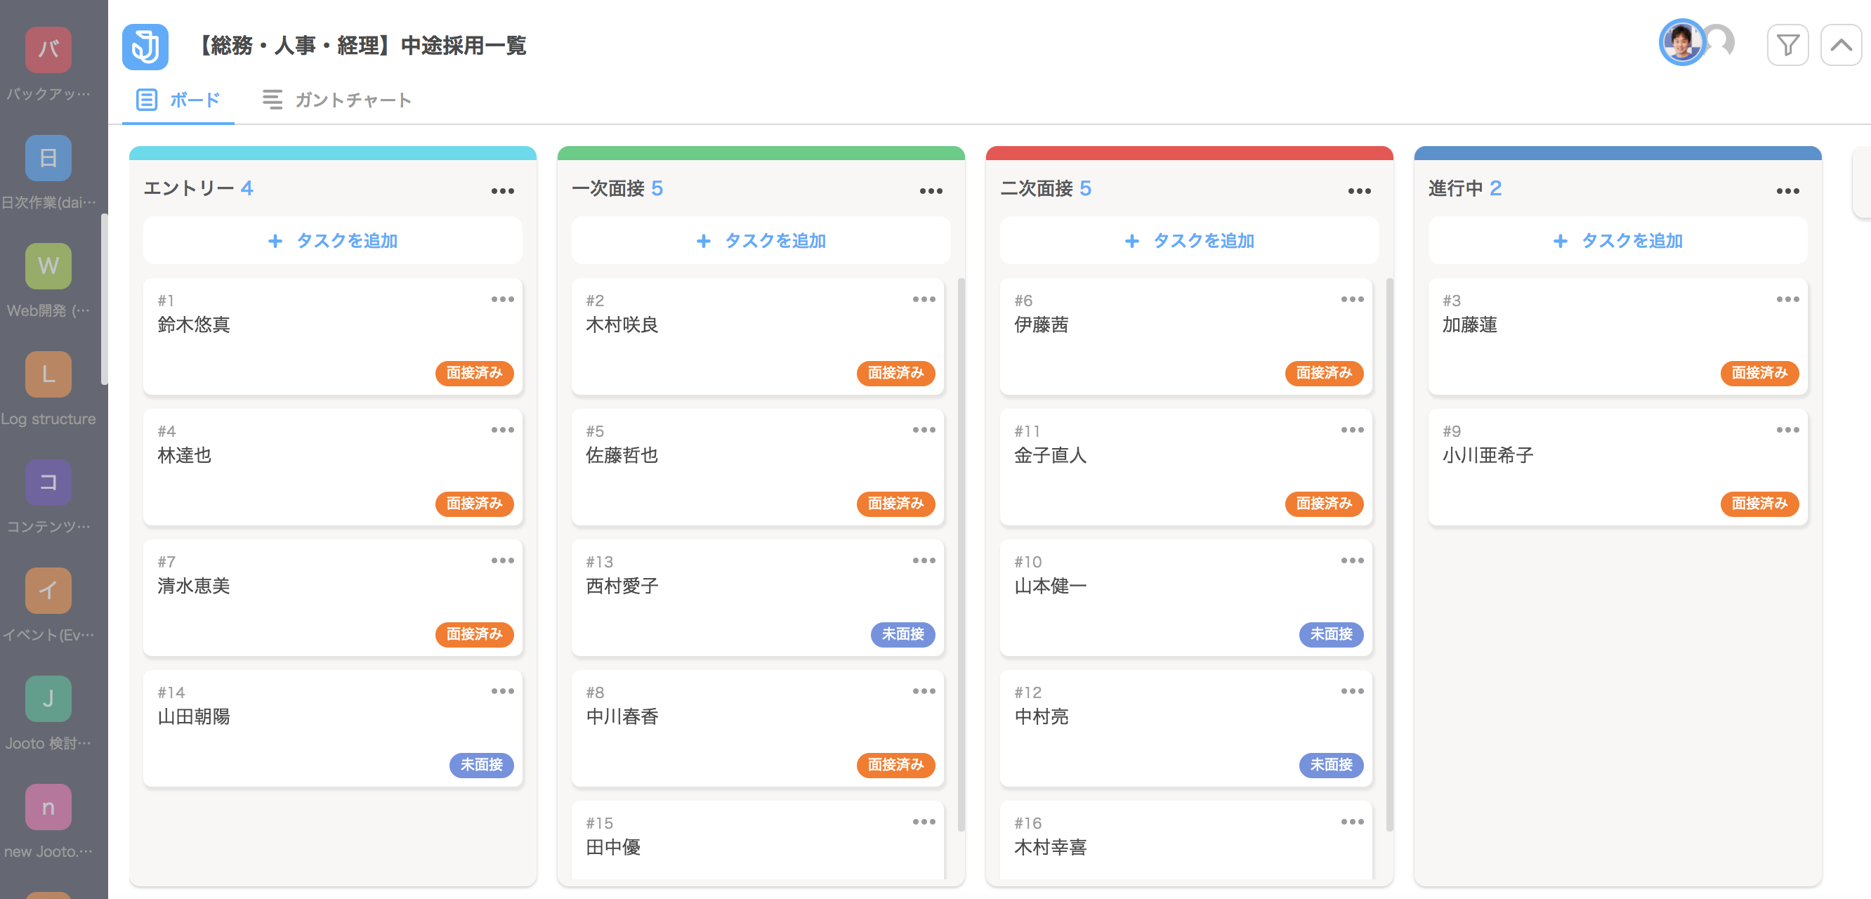Add a task to エントリー list
Image resolution: width=1871 pixels, height=899 pixels.
pyautogui.click(x=333, y=240)
